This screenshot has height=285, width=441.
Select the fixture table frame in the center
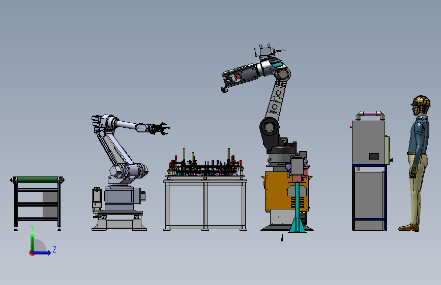click(x=205, y=204)
